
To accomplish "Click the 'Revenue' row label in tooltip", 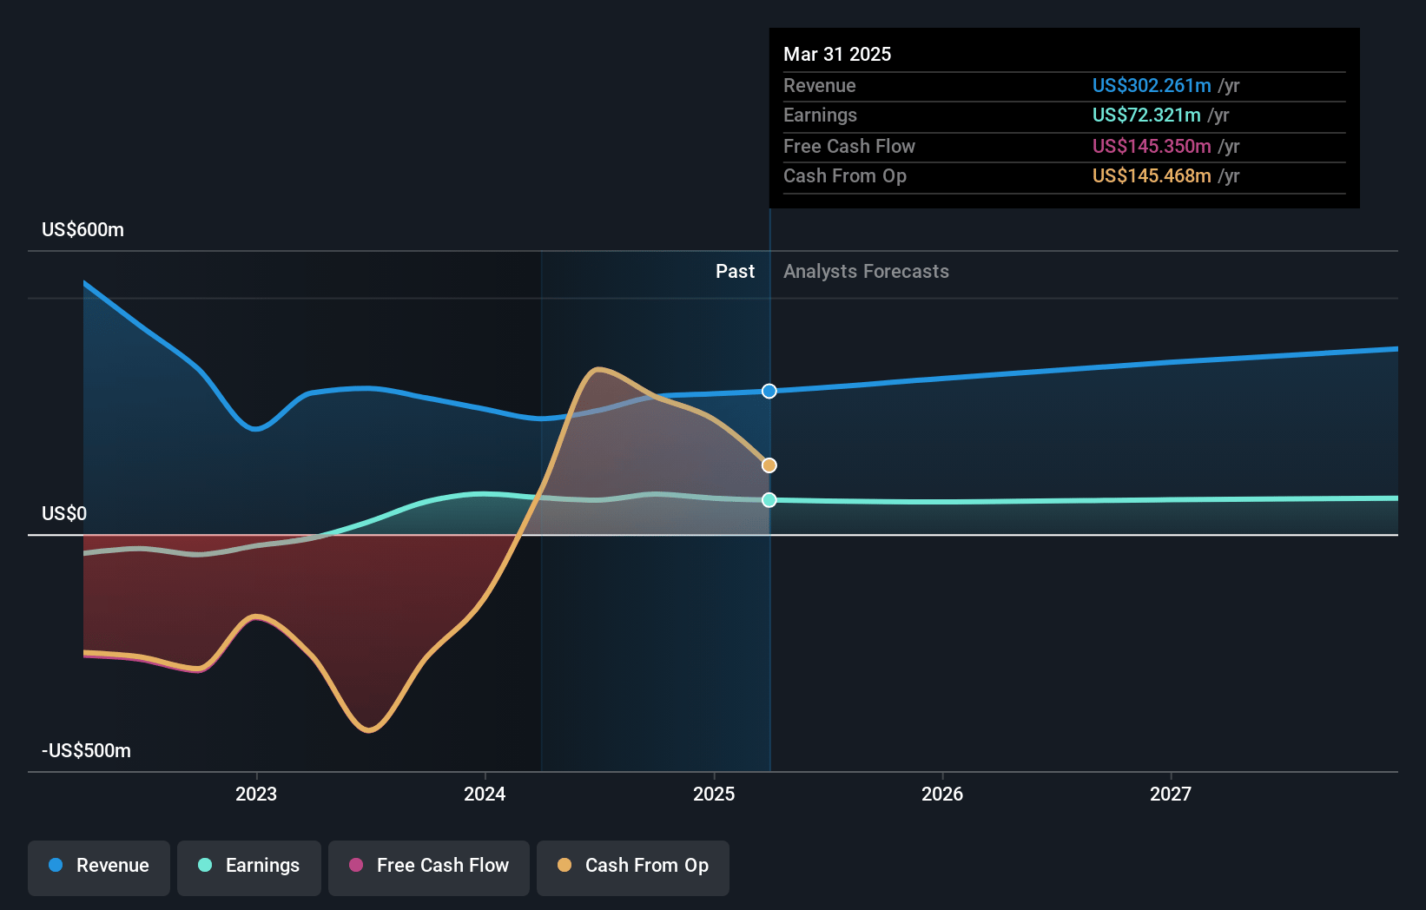I will click(x=819, y=85).
